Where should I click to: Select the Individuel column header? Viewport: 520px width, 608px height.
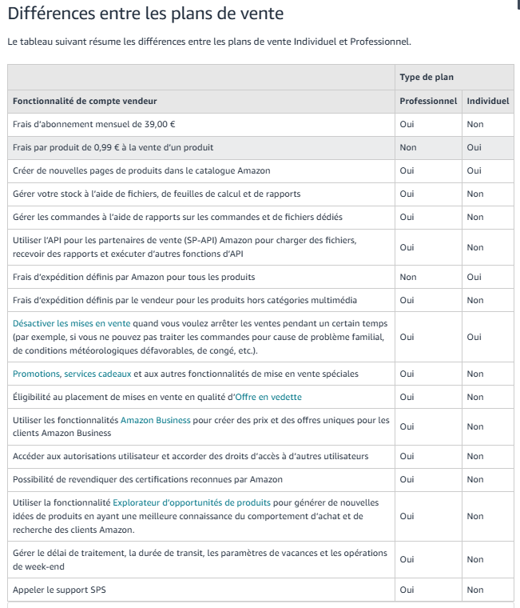tap(488, 102)
